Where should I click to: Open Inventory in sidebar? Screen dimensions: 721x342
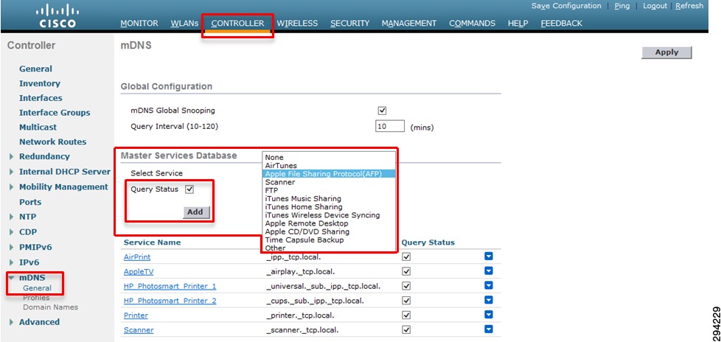pos(40,84)
